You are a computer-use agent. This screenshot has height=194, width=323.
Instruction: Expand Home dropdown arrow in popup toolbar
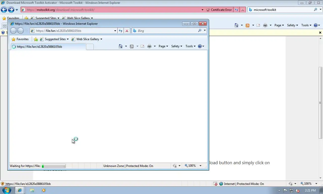[x=126, y=46]
